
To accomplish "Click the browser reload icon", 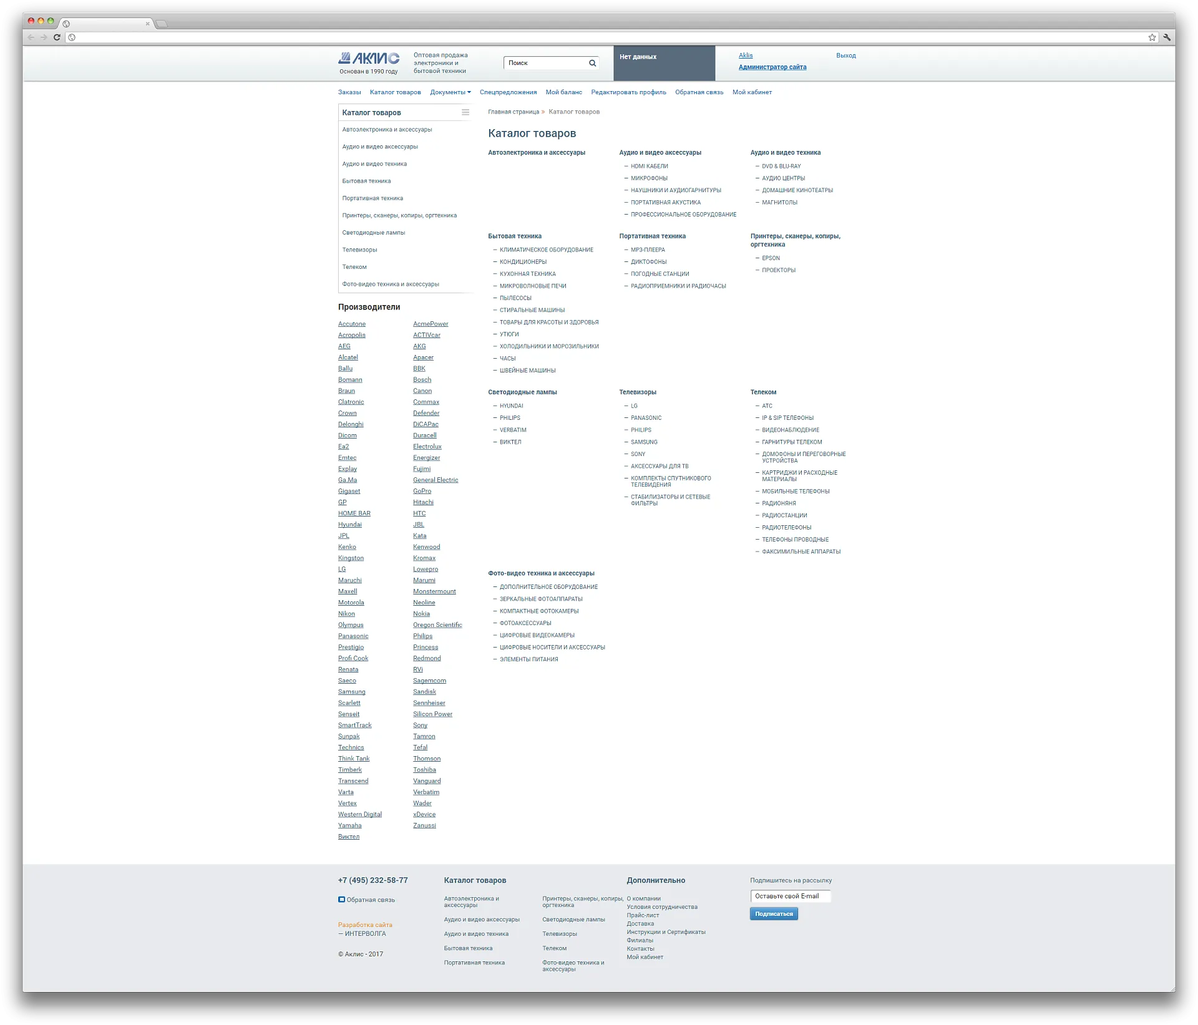I will pos(57,37).
